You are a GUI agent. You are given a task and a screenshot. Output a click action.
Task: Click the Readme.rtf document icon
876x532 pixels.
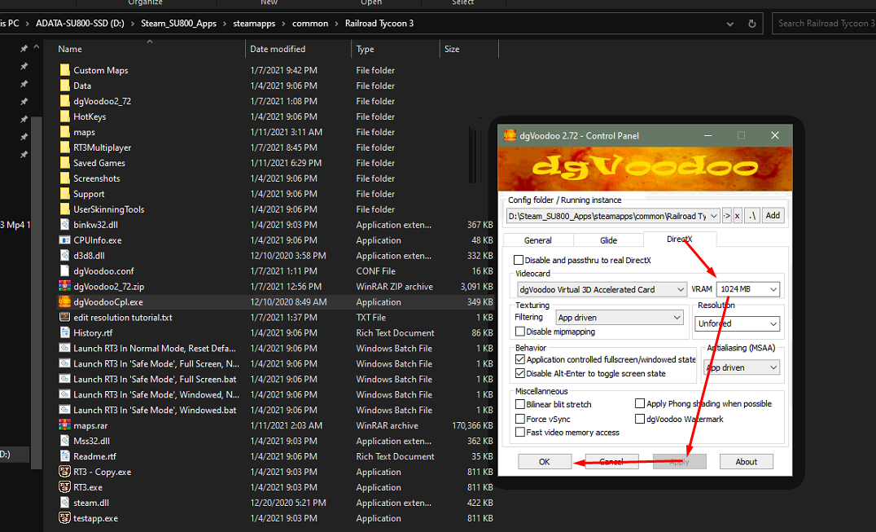[65, 456]
